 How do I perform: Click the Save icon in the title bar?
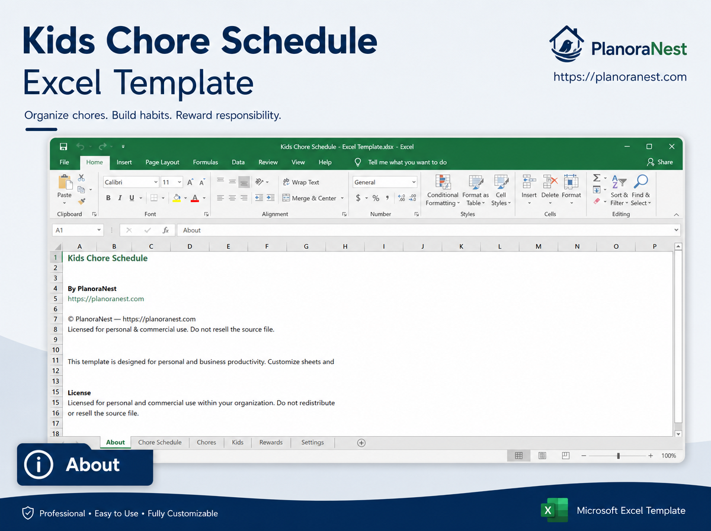(x=63, y=146)
